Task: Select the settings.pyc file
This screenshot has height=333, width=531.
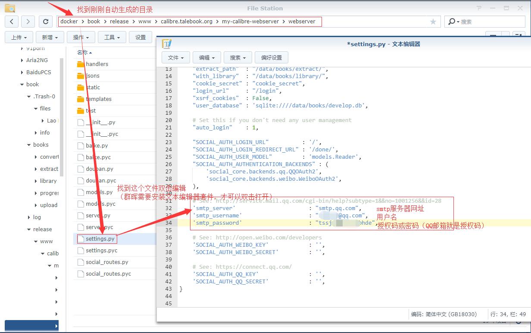Action: (x=101, y=250)
